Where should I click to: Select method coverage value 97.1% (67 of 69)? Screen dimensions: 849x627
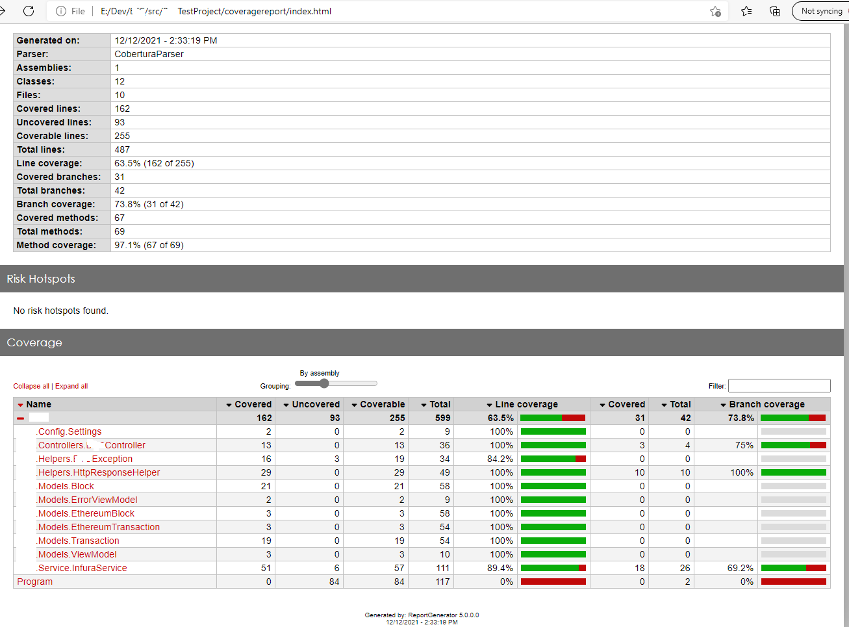pos(149,245)
